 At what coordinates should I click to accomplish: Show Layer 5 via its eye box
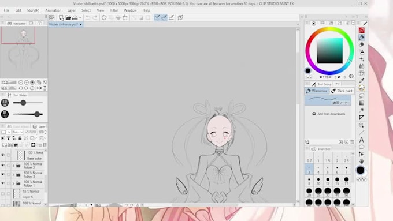(x=3, y=194)
